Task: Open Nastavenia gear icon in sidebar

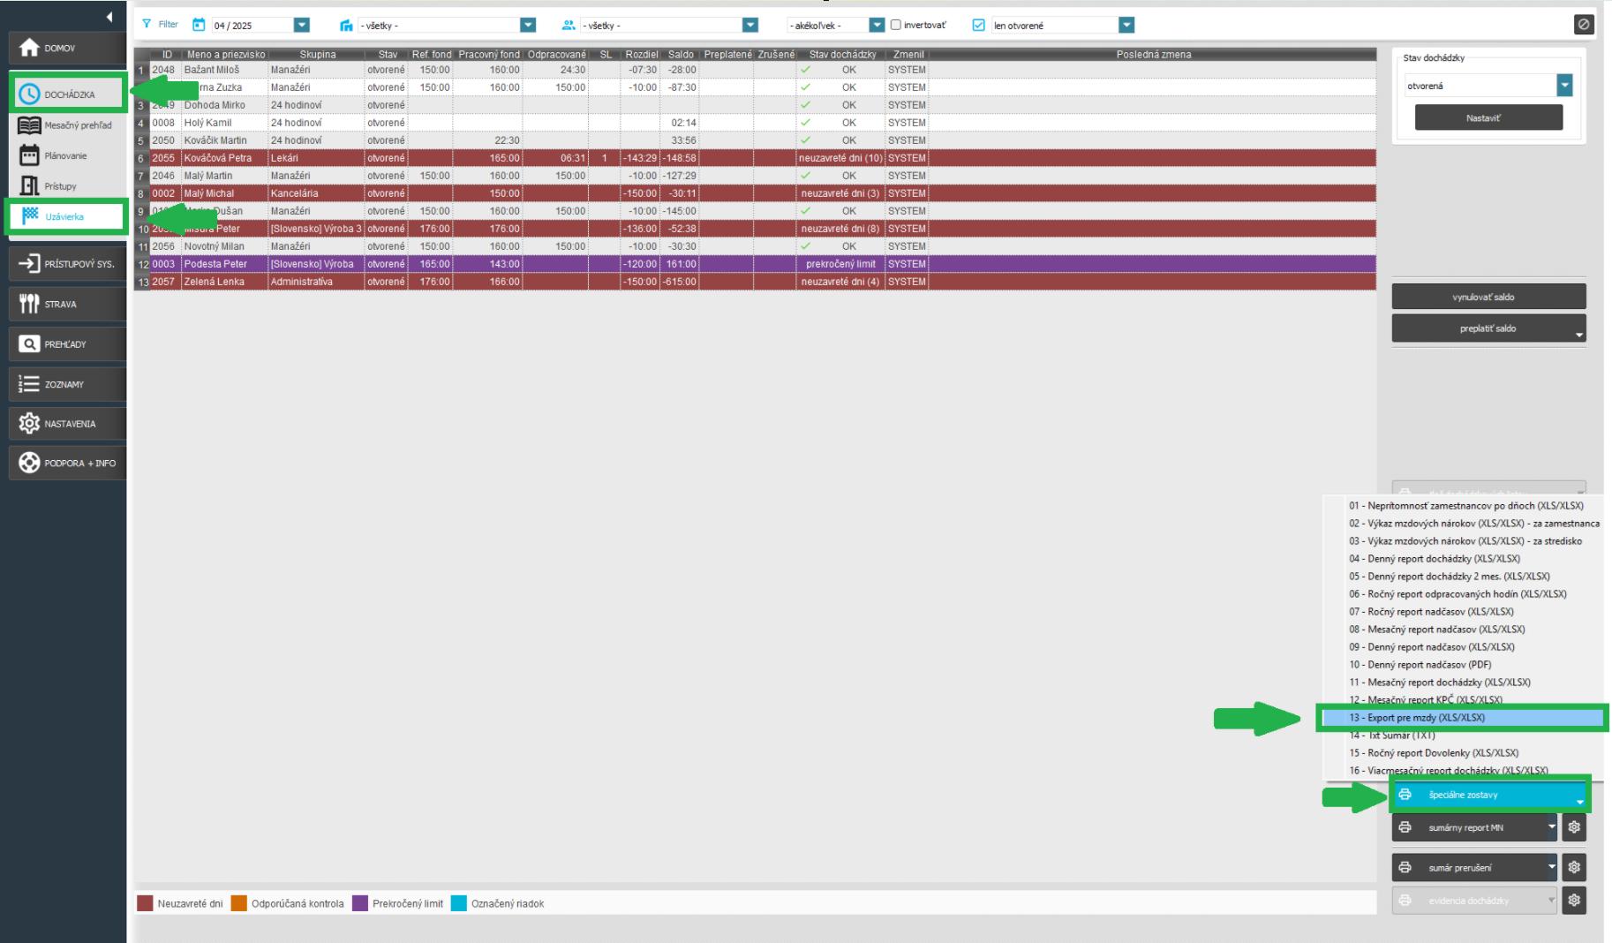Action: click(29, 424)
